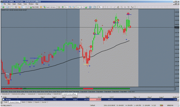Open the Periods clock dropdown
The height and width of the screenshot is (107, 180).
pyautogui.click(x=90, y=7)
